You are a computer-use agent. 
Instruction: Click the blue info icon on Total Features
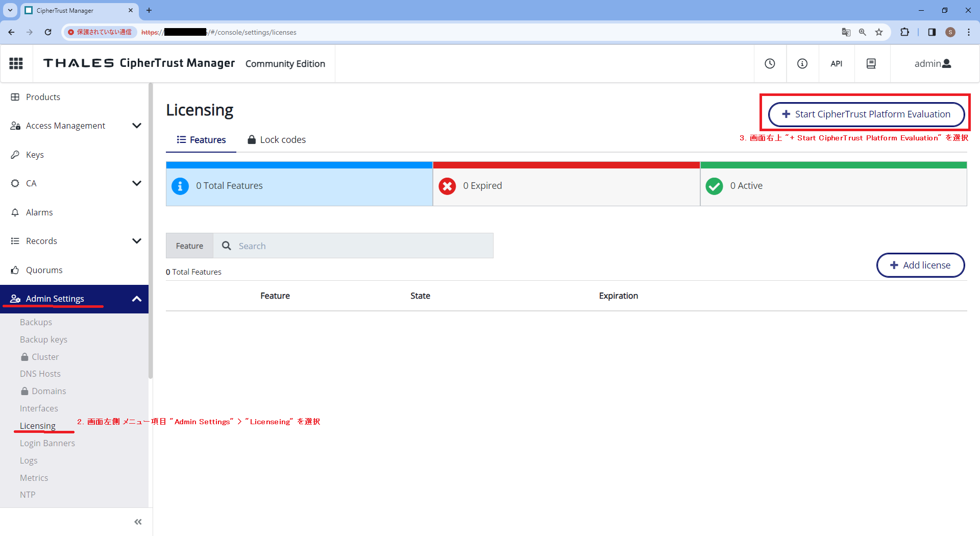180,186
